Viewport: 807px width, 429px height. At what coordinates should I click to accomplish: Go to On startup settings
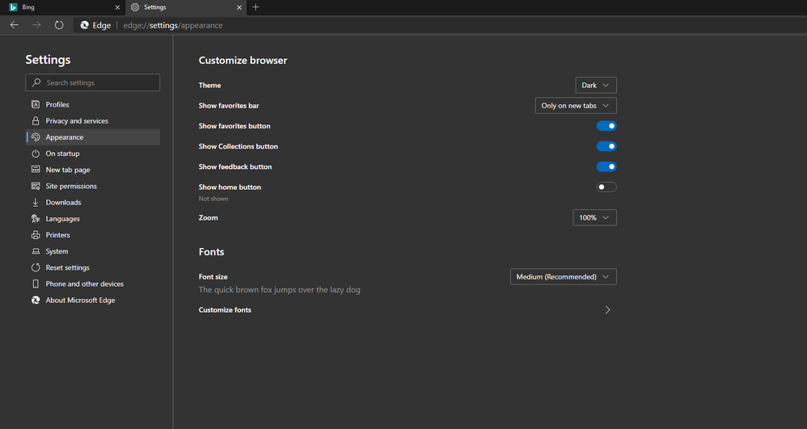pos(93,154)
